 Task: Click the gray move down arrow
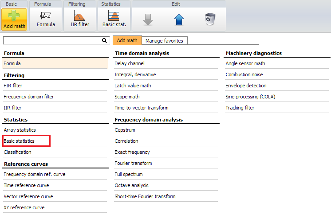pyautogui.click(x=148, y=20)
